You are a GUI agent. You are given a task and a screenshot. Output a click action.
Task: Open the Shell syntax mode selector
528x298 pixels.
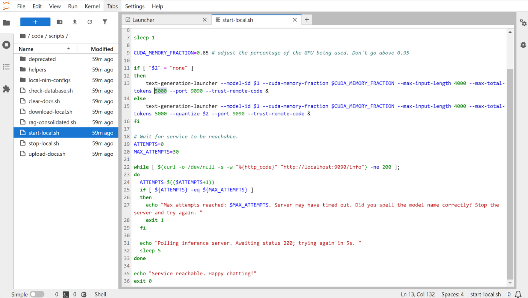click(100, 294)
